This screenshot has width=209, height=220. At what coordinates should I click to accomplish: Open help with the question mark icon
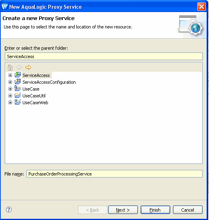(x=9, y=210)
